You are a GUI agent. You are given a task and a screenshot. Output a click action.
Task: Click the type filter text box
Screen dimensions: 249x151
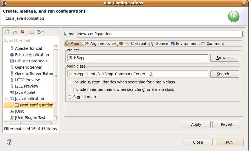[x=31, y=41]
